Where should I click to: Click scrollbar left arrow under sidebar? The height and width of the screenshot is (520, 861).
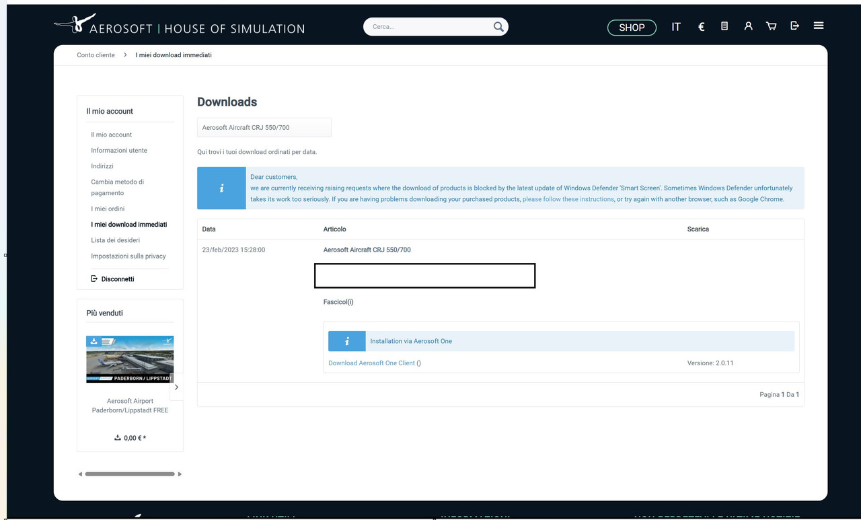(80, 474)
